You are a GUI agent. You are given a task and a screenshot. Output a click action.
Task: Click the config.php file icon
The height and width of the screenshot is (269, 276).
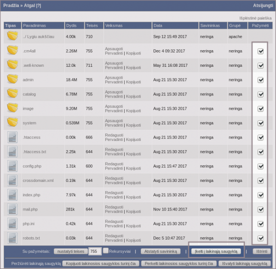[12, 166]
